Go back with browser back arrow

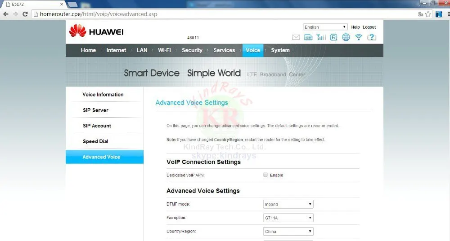pyautogui.click(x=6, y=14)
